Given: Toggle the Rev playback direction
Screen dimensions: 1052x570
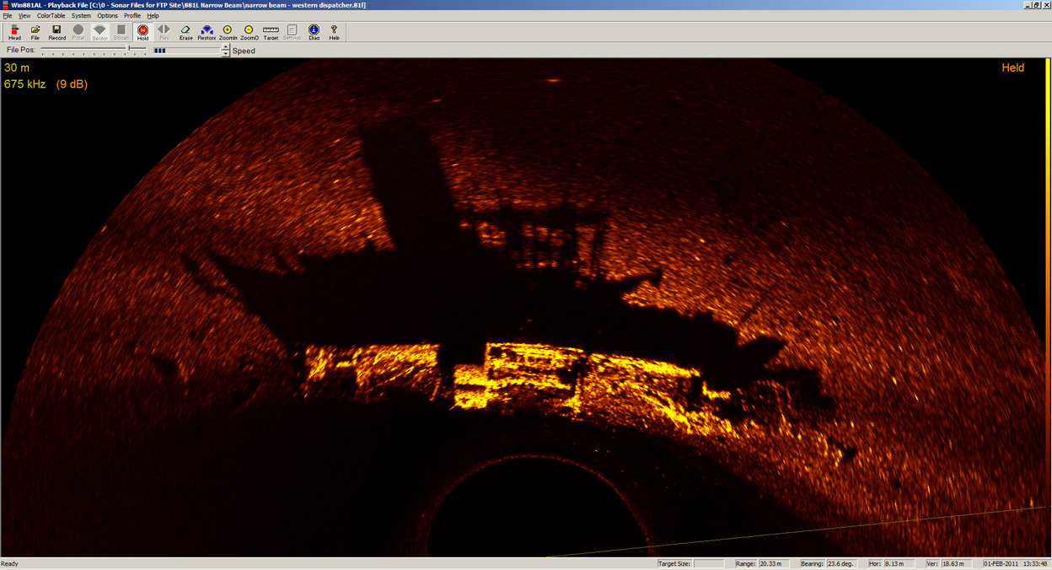Looking at the screenshot, I should coord(164,31).
